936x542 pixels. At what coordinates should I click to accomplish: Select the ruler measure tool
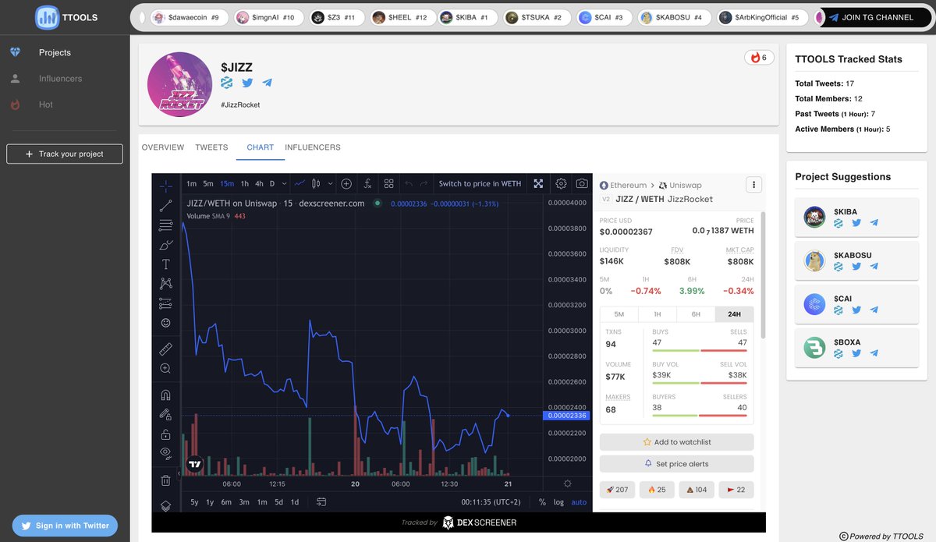point(166,349)
